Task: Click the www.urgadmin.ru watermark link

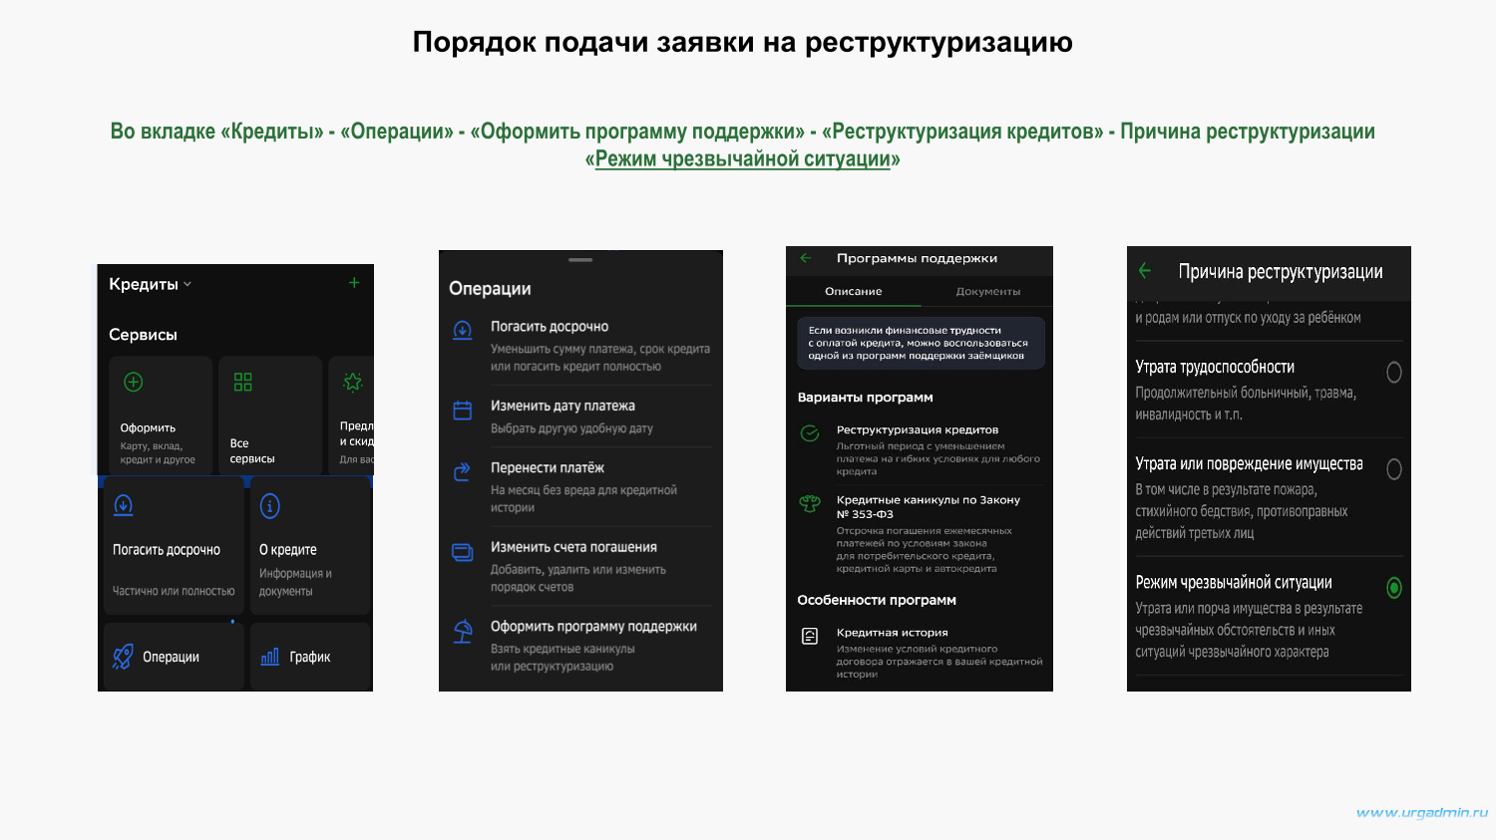Action: click(x=1422, y=813)
